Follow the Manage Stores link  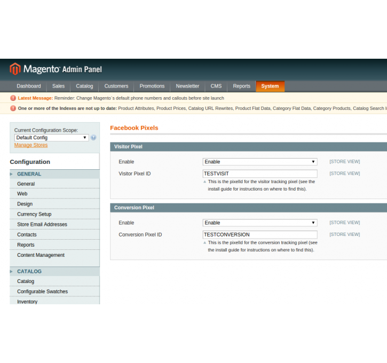click(31, 145)
